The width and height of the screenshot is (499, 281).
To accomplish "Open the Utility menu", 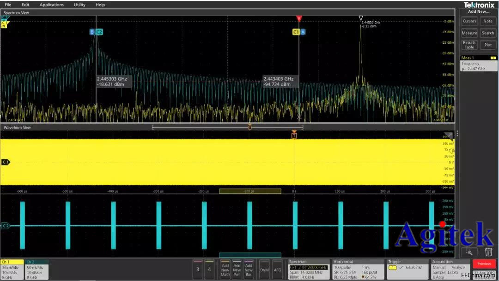I will pos(79,5).
